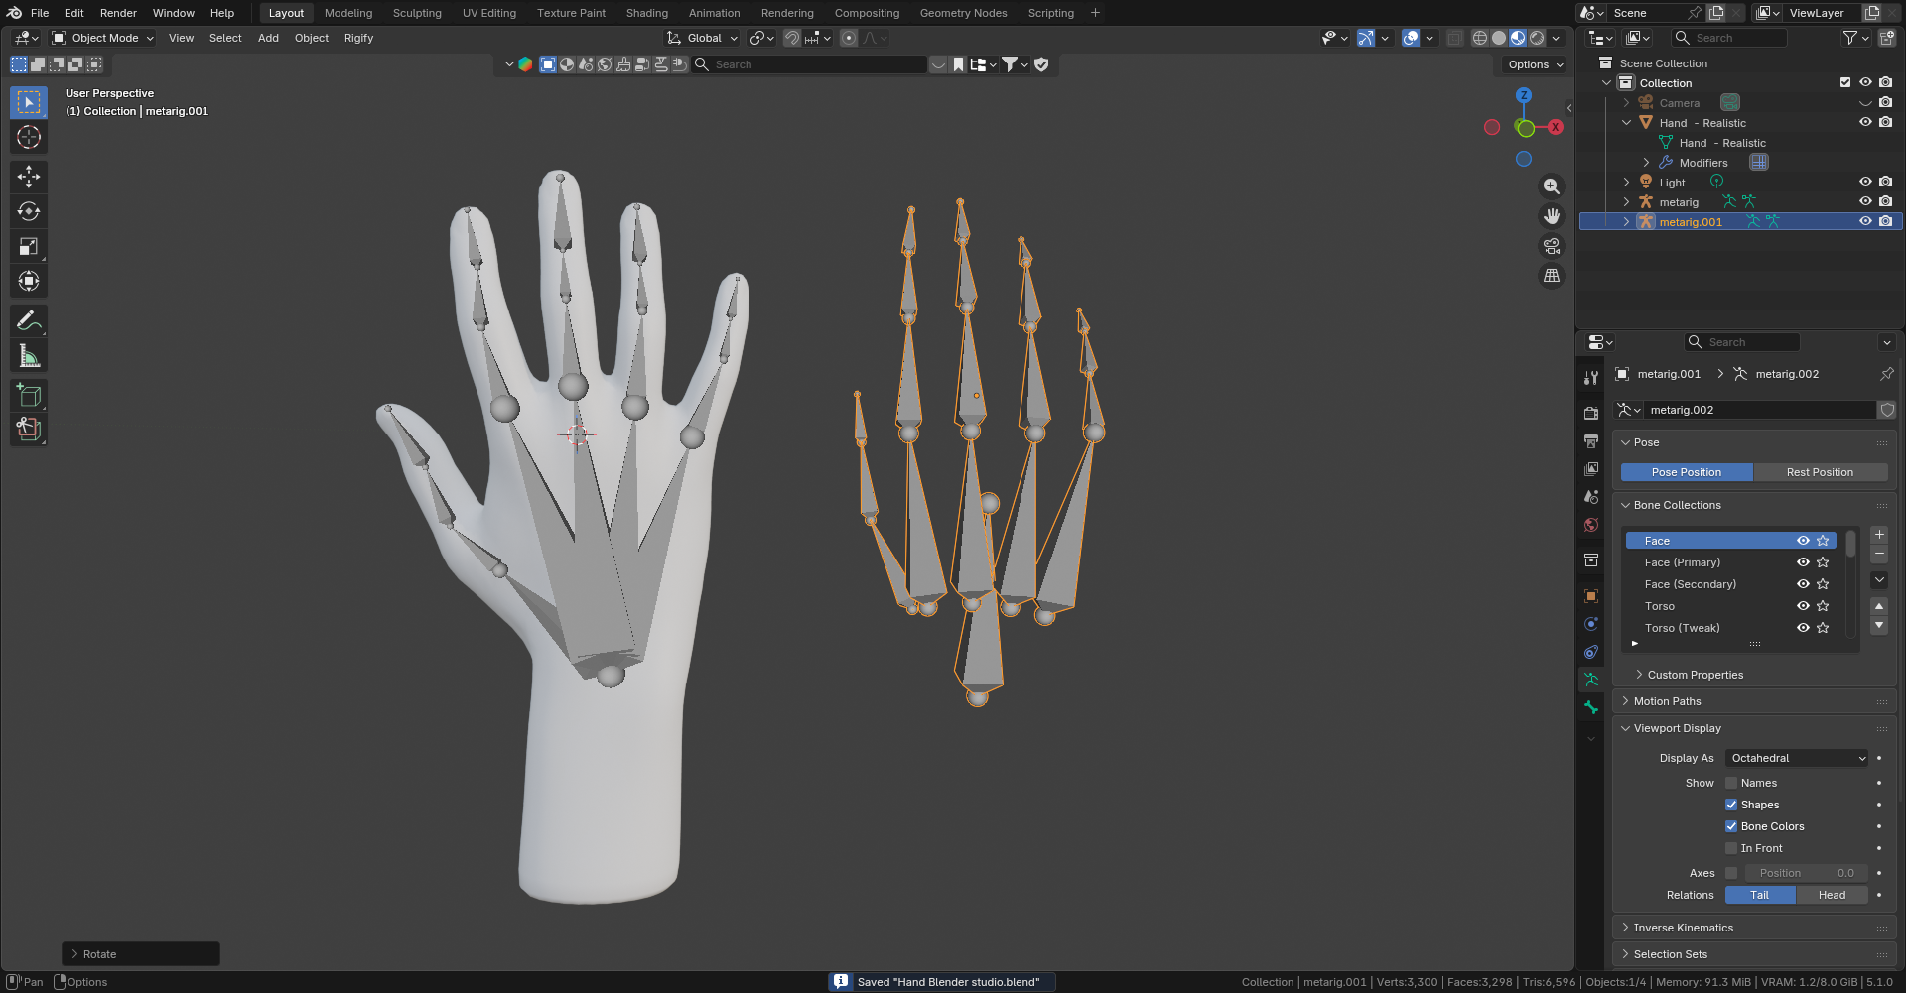This screenshot has height=993, width=1906.
Task: Click the outliner Search field
Action: [x=1729, y=38]
